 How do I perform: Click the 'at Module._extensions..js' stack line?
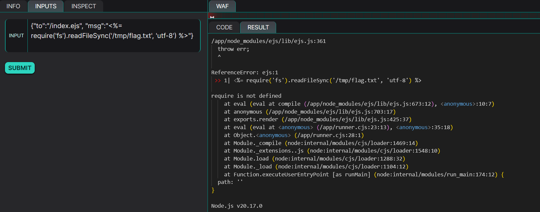pyautogui.click(x=332, y=151)
